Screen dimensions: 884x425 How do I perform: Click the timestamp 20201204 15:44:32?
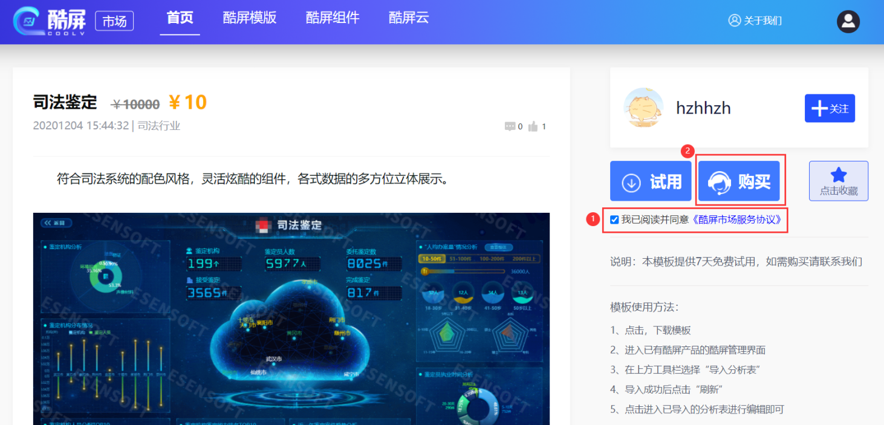[81, 126]
